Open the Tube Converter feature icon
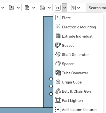 [x=58, y=73]
